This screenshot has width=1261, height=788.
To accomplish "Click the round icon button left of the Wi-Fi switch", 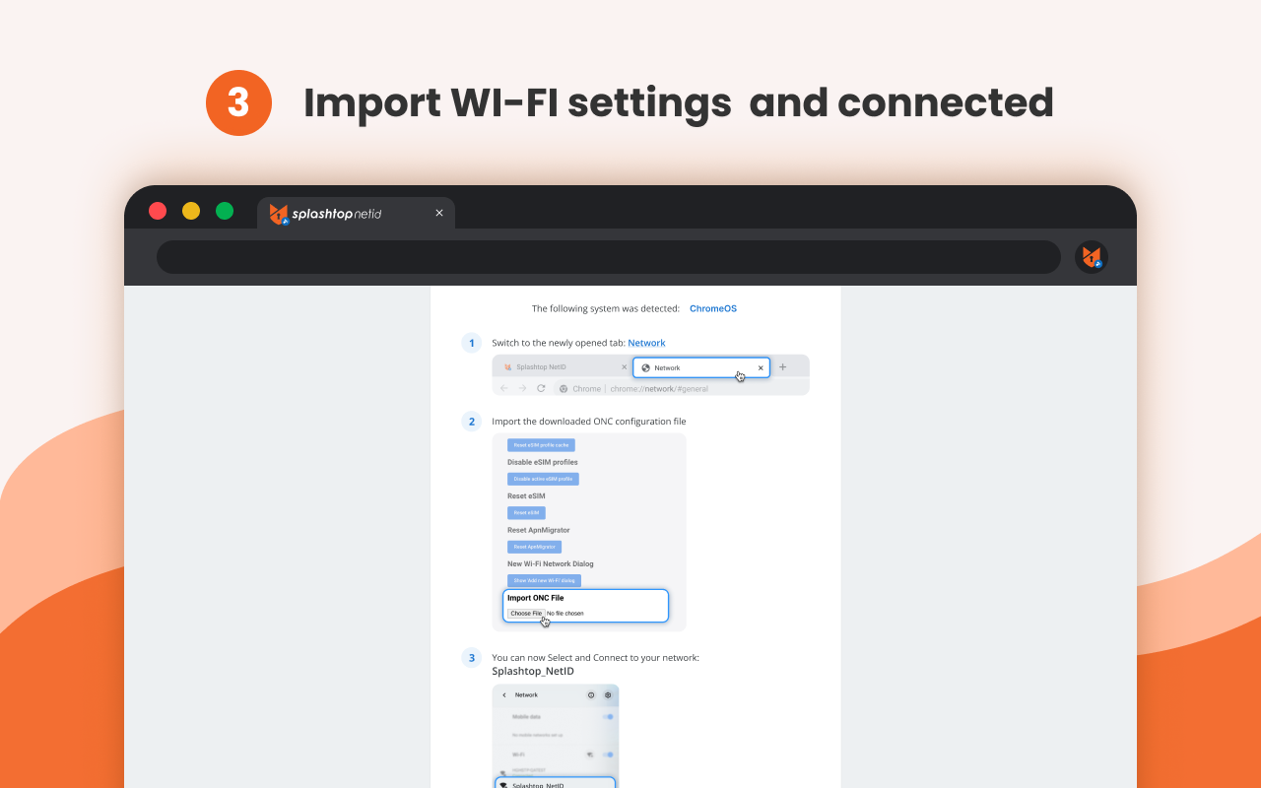I will pos(590,755).
